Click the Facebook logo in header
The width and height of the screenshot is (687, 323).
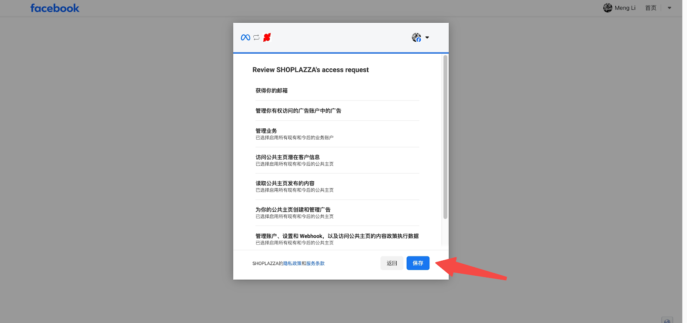click(55, 8)
